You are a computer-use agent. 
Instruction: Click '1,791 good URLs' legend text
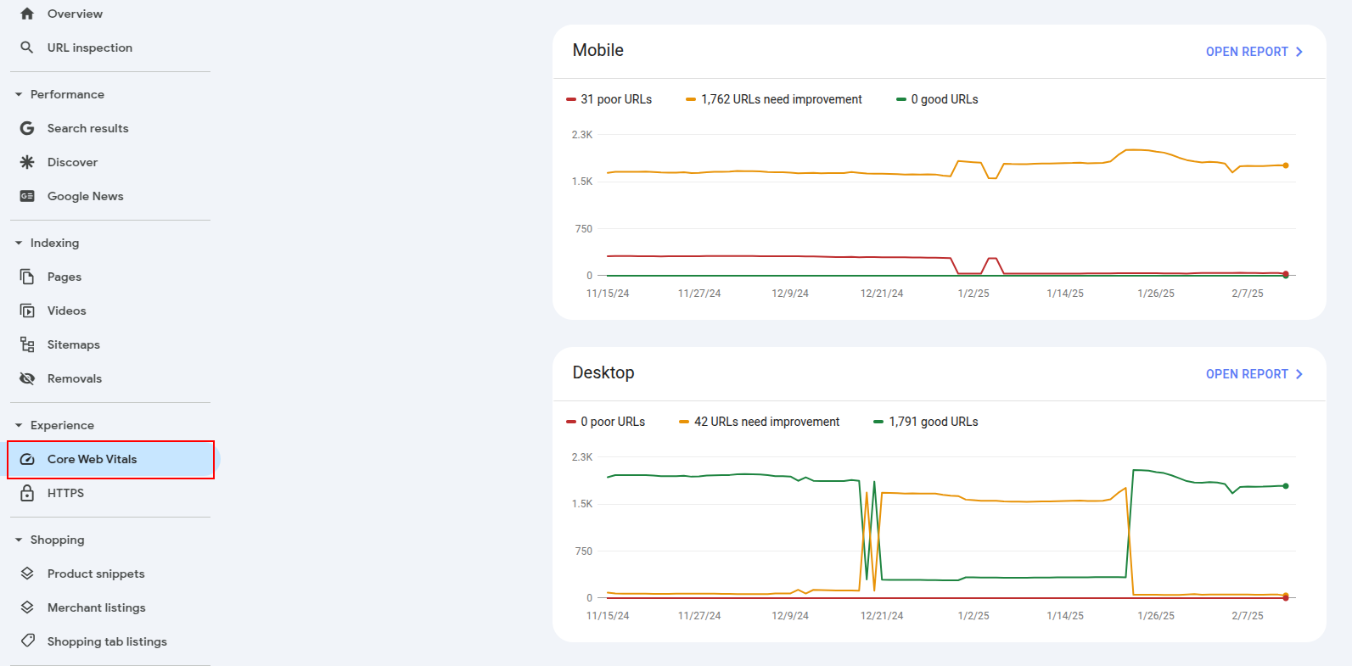point(934,422)
